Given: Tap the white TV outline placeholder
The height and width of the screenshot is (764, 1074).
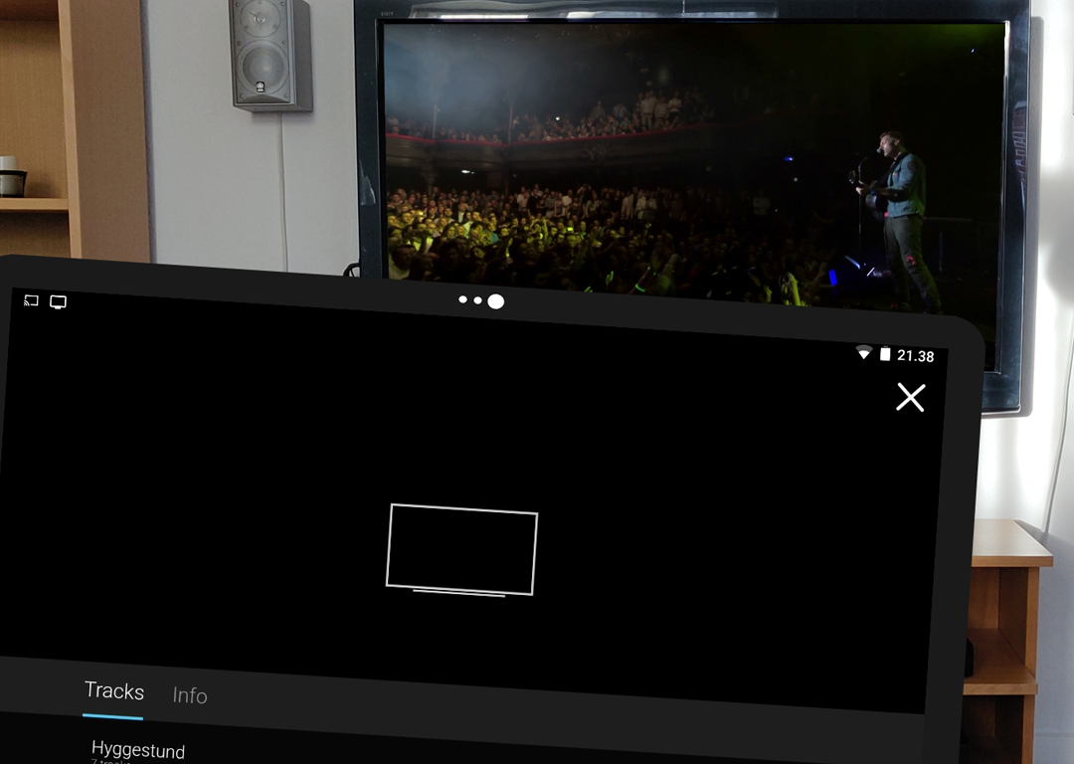Looking at the screenshot, I should click(x=461, y=550).
